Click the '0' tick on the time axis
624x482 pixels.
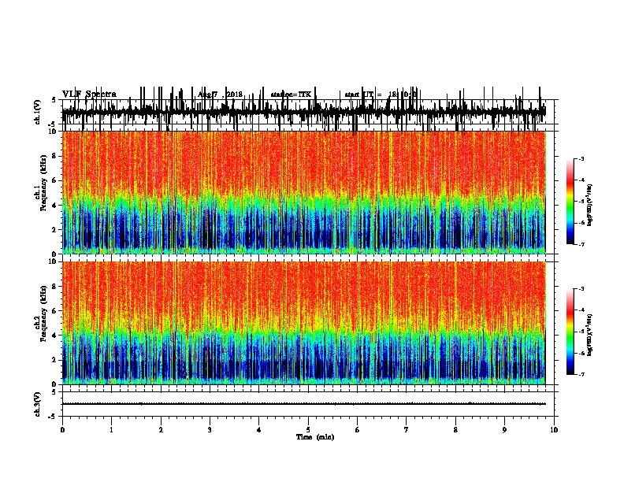[x=62, y=430]
